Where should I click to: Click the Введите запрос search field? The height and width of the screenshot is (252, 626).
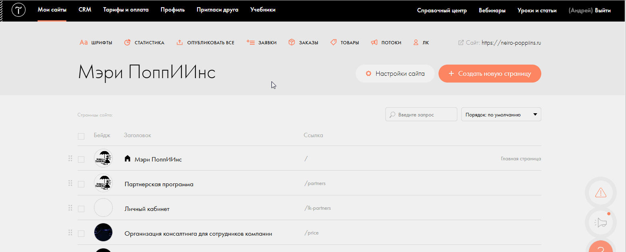click(x=421, y=114)
